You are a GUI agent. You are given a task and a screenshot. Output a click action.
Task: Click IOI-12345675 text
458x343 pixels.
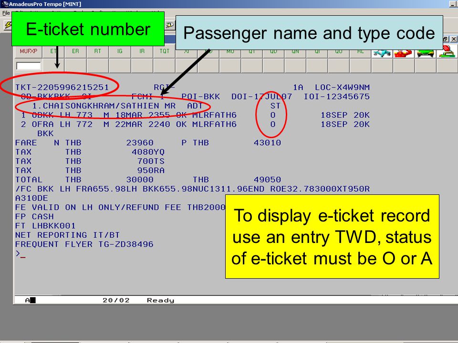[337, 97]
